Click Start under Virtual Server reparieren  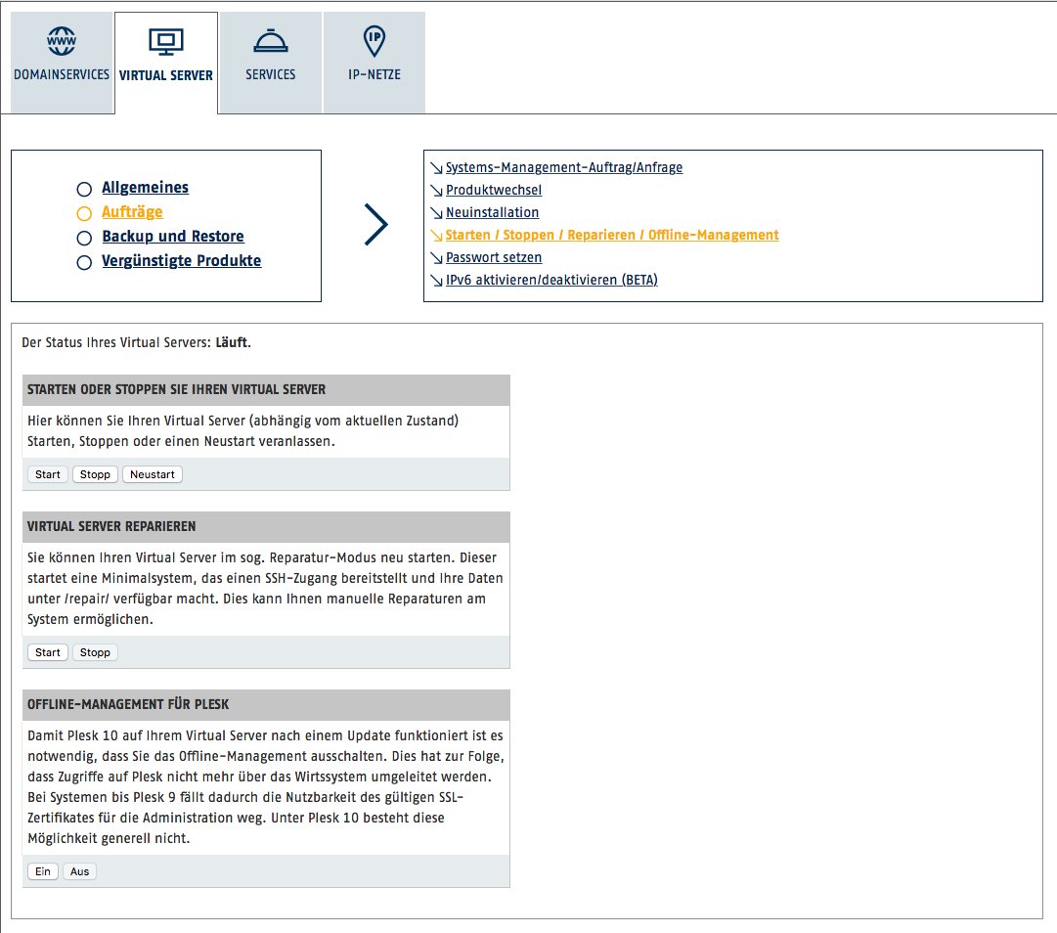click(48, 652)
